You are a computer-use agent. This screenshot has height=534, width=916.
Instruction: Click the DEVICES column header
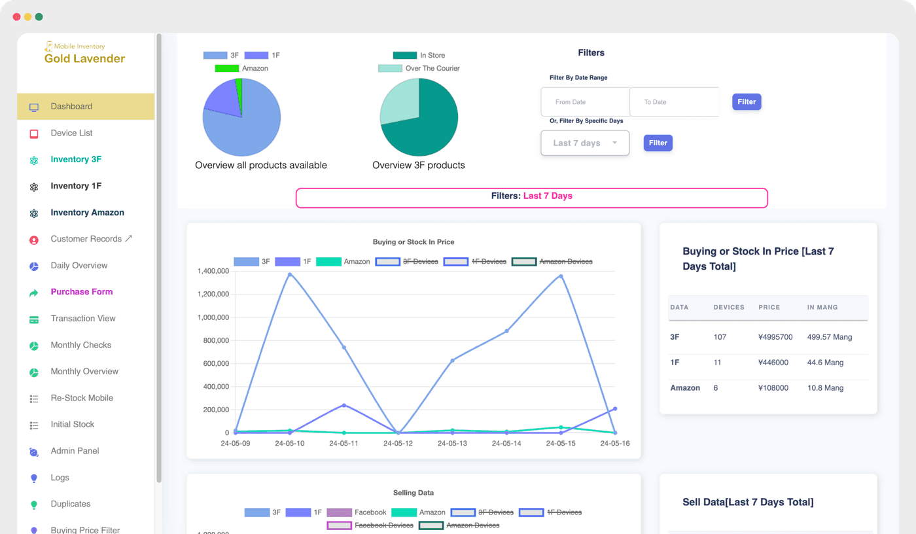729,308
